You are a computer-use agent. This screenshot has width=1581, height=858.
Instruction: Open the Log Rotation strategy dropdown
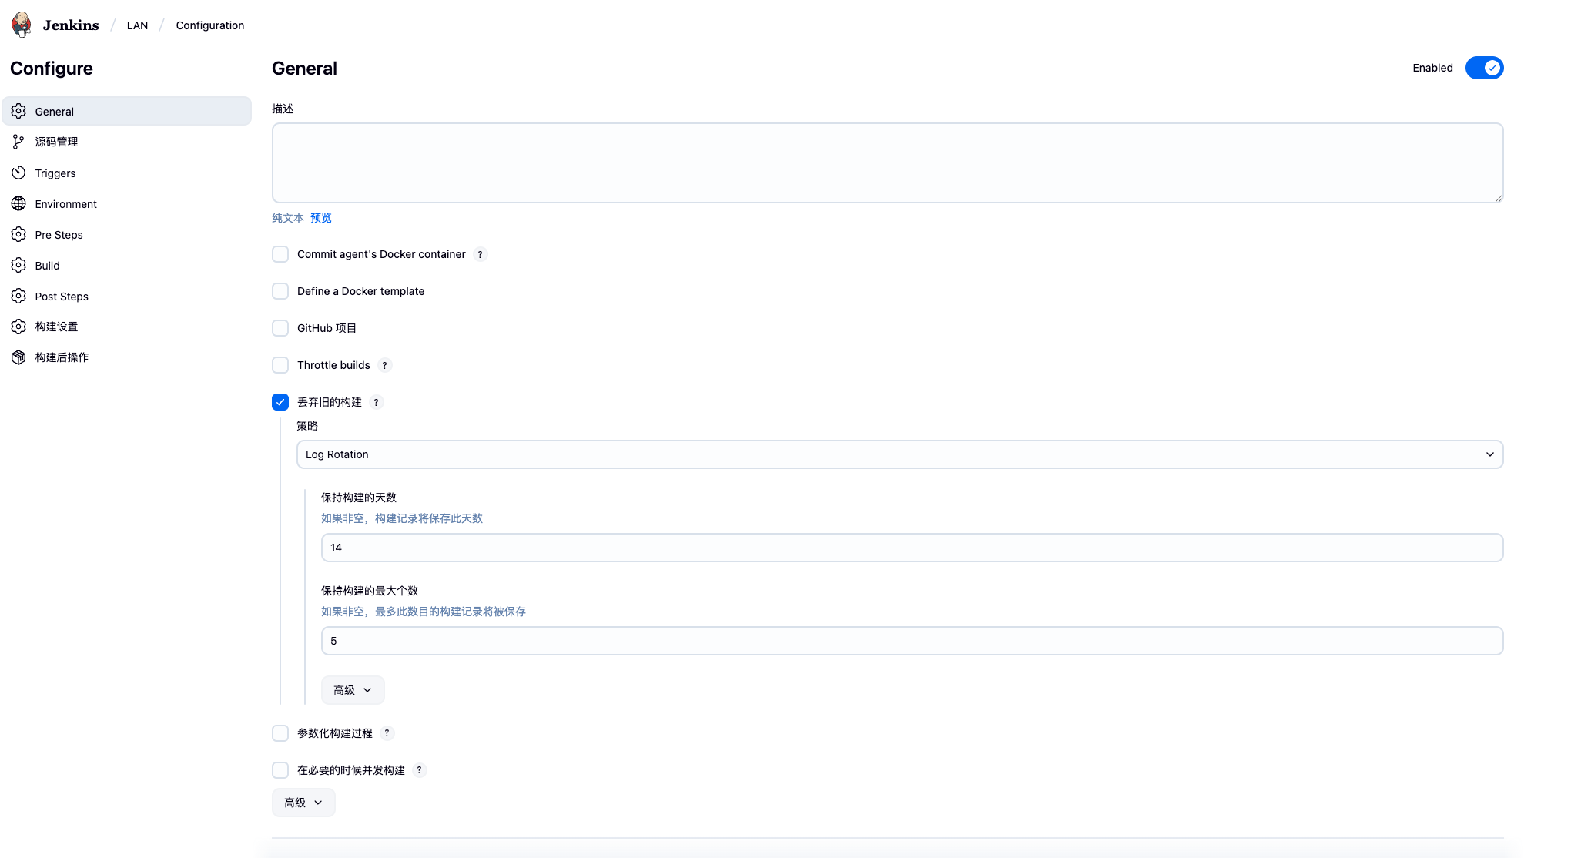tap(899, 454)
